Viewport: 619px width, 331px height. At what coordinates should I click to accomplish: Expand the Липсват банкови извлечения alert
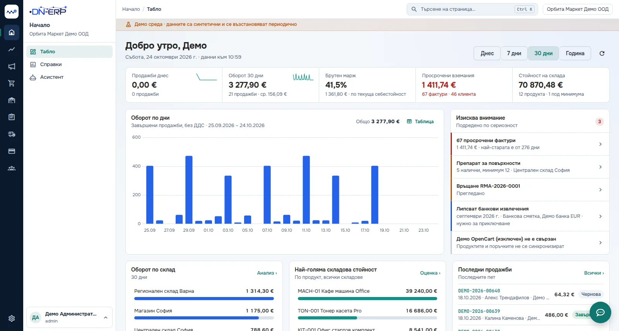click(530, 216)
